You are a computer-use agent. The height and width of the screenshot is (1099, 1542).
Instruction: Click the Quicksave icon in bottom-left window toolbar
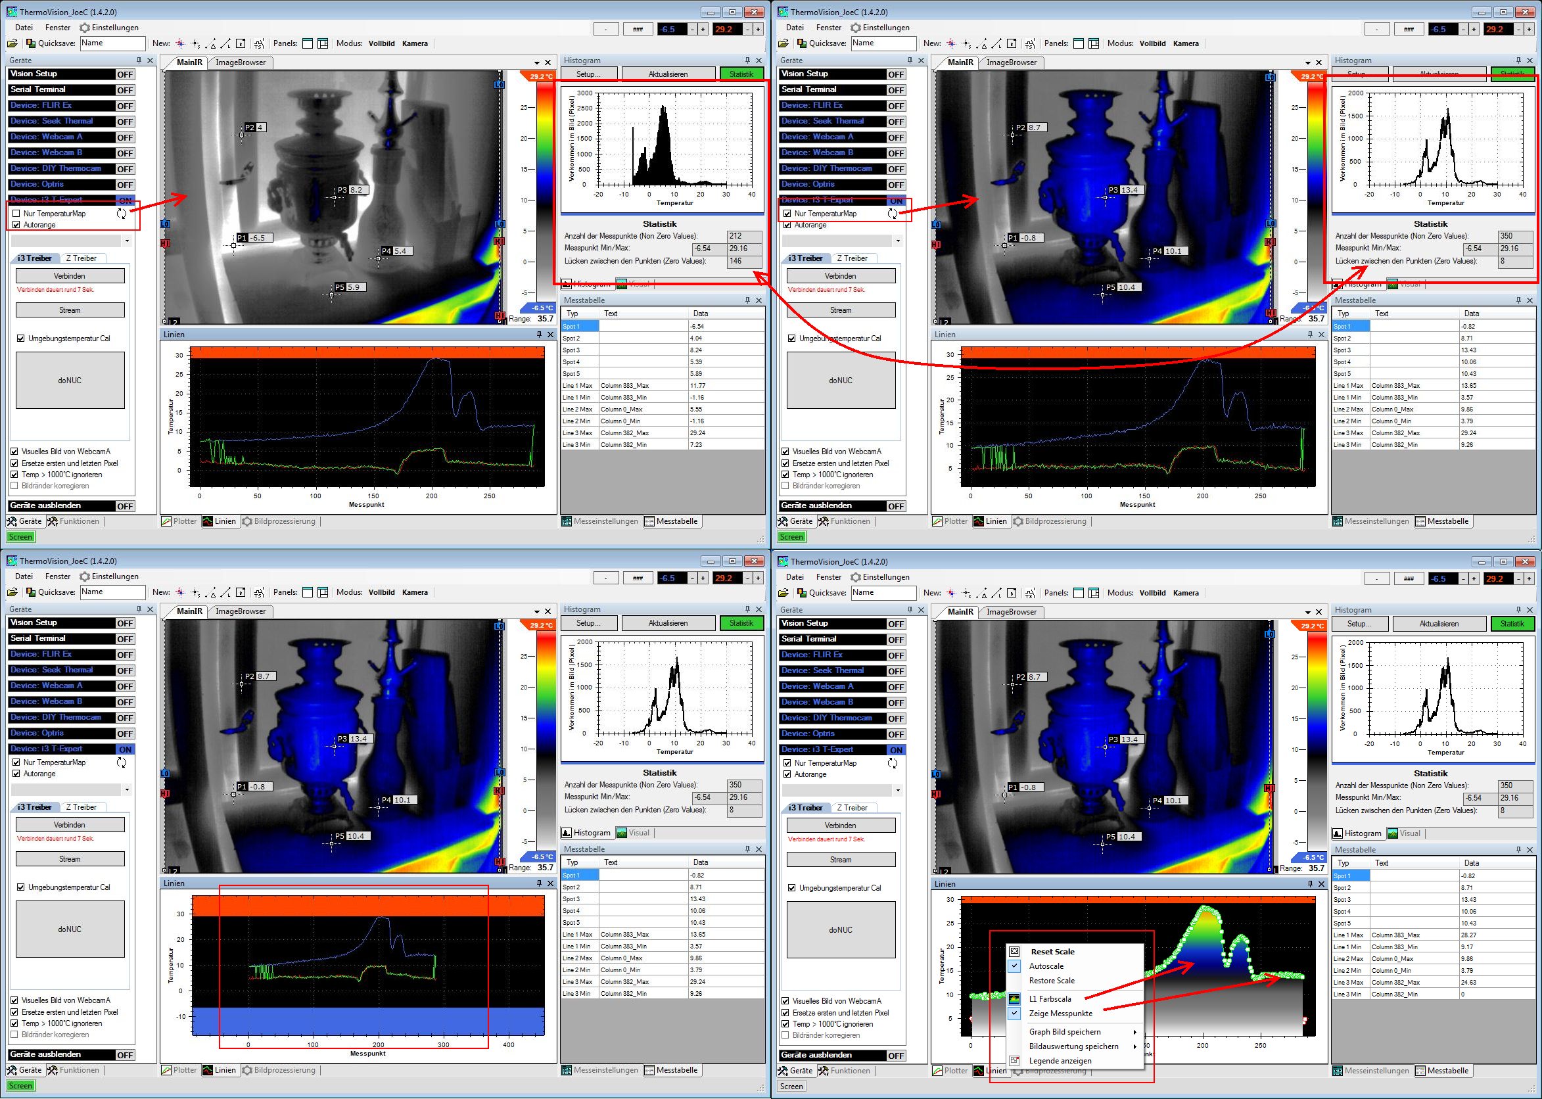coord(31,593)
